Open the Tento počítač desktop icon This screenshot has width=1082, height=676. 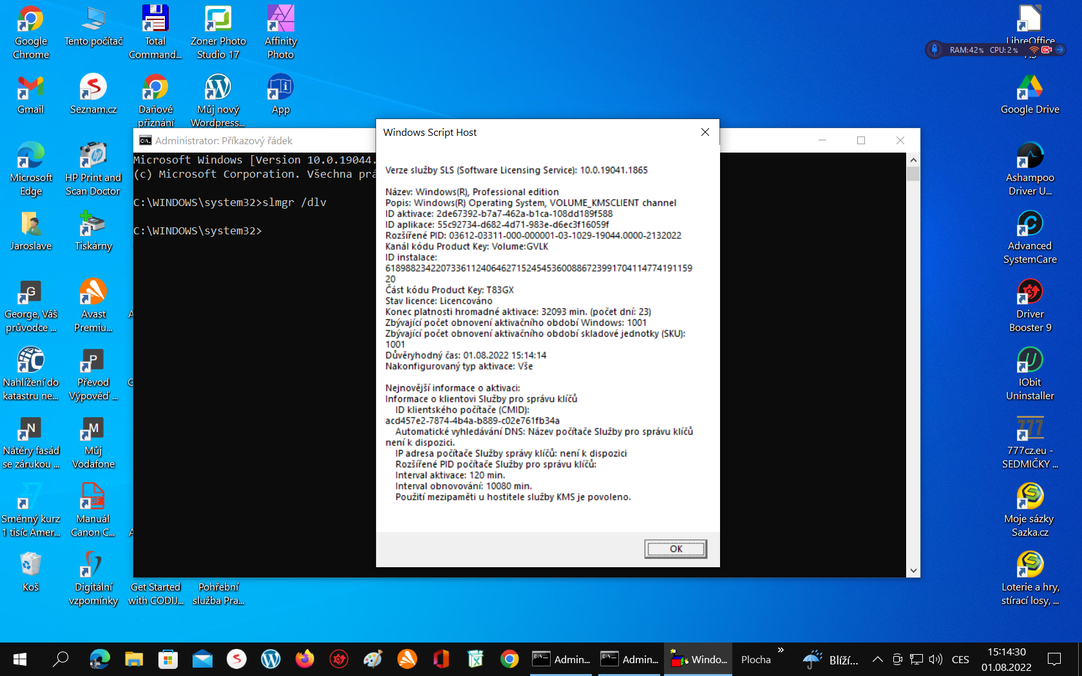pos(93,26)
